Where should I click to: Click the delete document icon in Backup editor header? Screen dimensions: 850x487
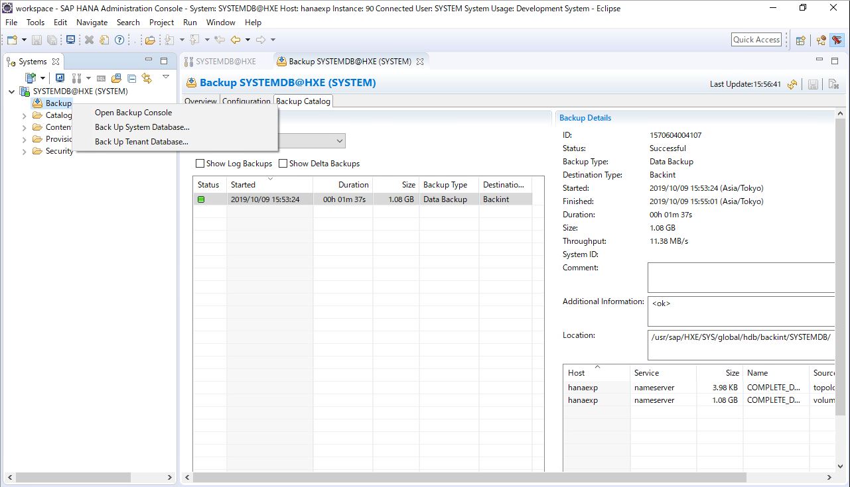(x=833, y=84)
